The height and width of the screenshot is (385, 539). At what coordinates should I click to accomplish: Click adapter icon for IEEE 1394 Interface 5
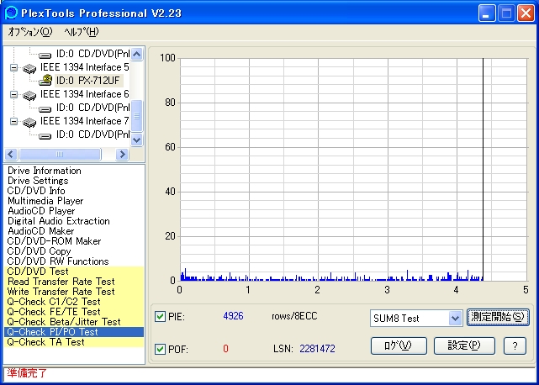[x=29, y=68]
